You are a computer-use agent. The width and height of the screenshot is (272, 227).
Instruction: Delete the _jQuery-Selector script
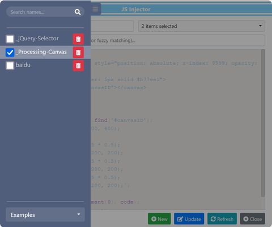tap(78, 39)
